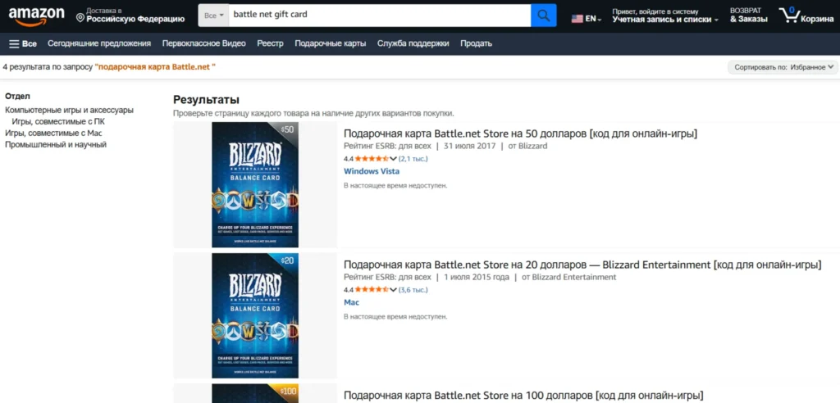Screen dimensions: 840x403
Task: Click the "Windows Vista" platform link
Action: pos(372,171)
